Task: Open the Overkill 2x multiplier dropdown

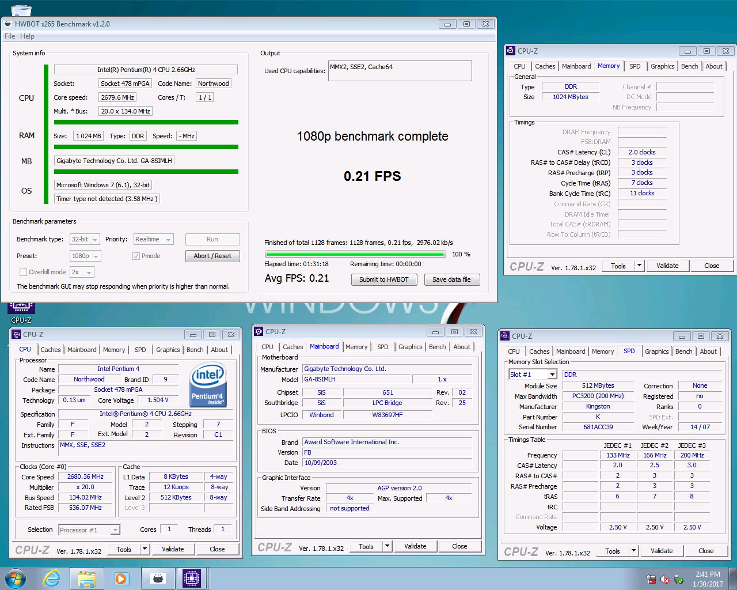Action: point(82,272)
